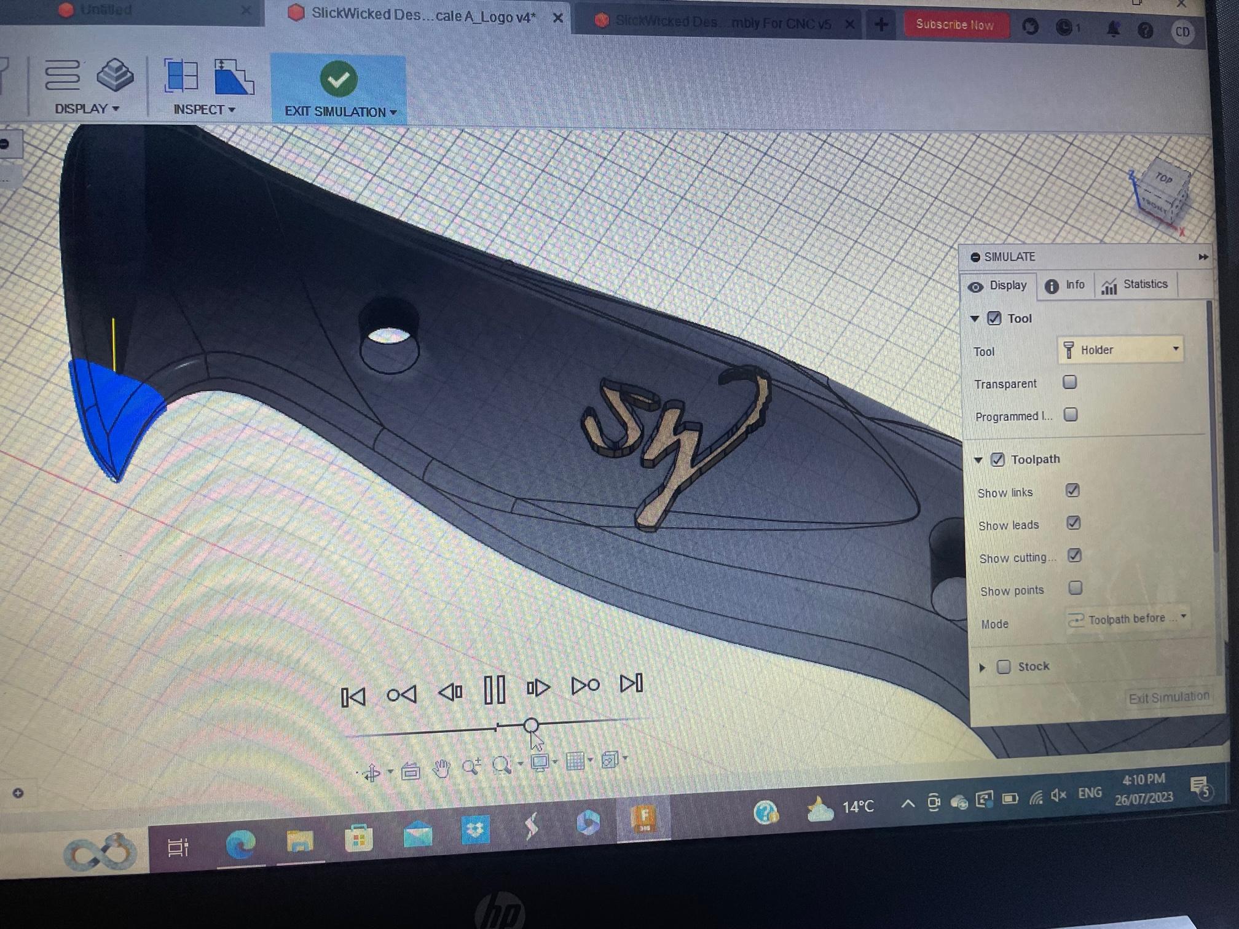1239x929 pixels.
Task: Open File Explorer from the taskbar
Action: (x=300, y=841)
